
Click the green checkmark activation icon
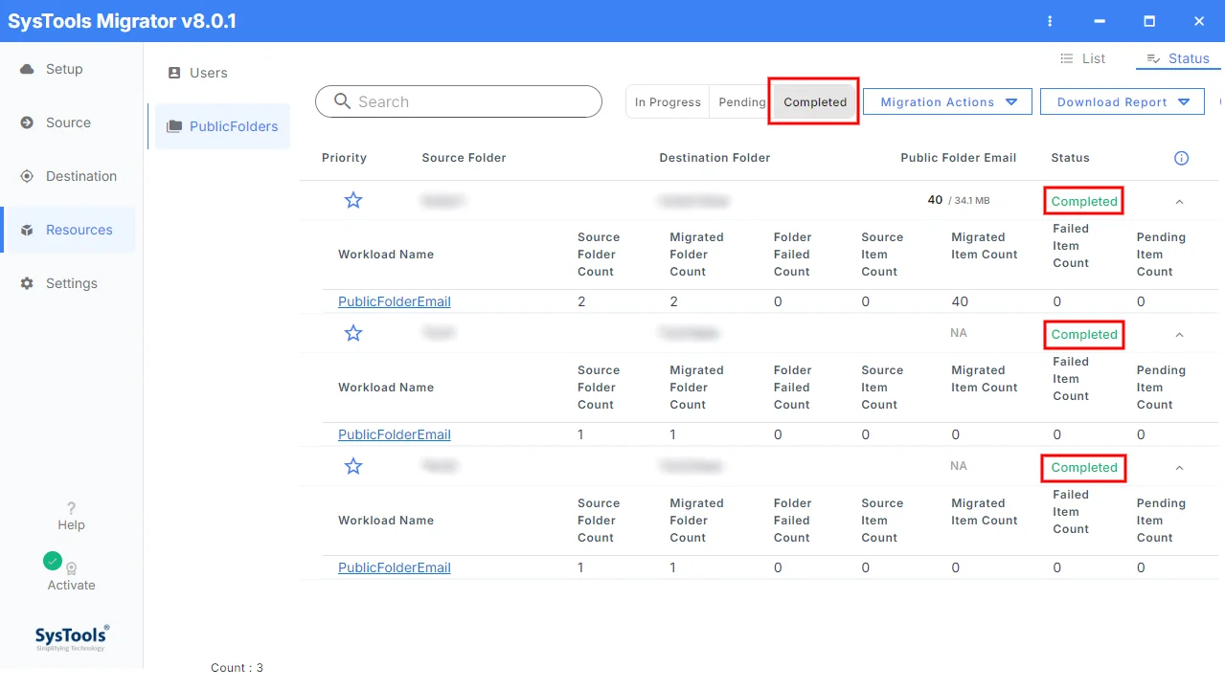53,561
